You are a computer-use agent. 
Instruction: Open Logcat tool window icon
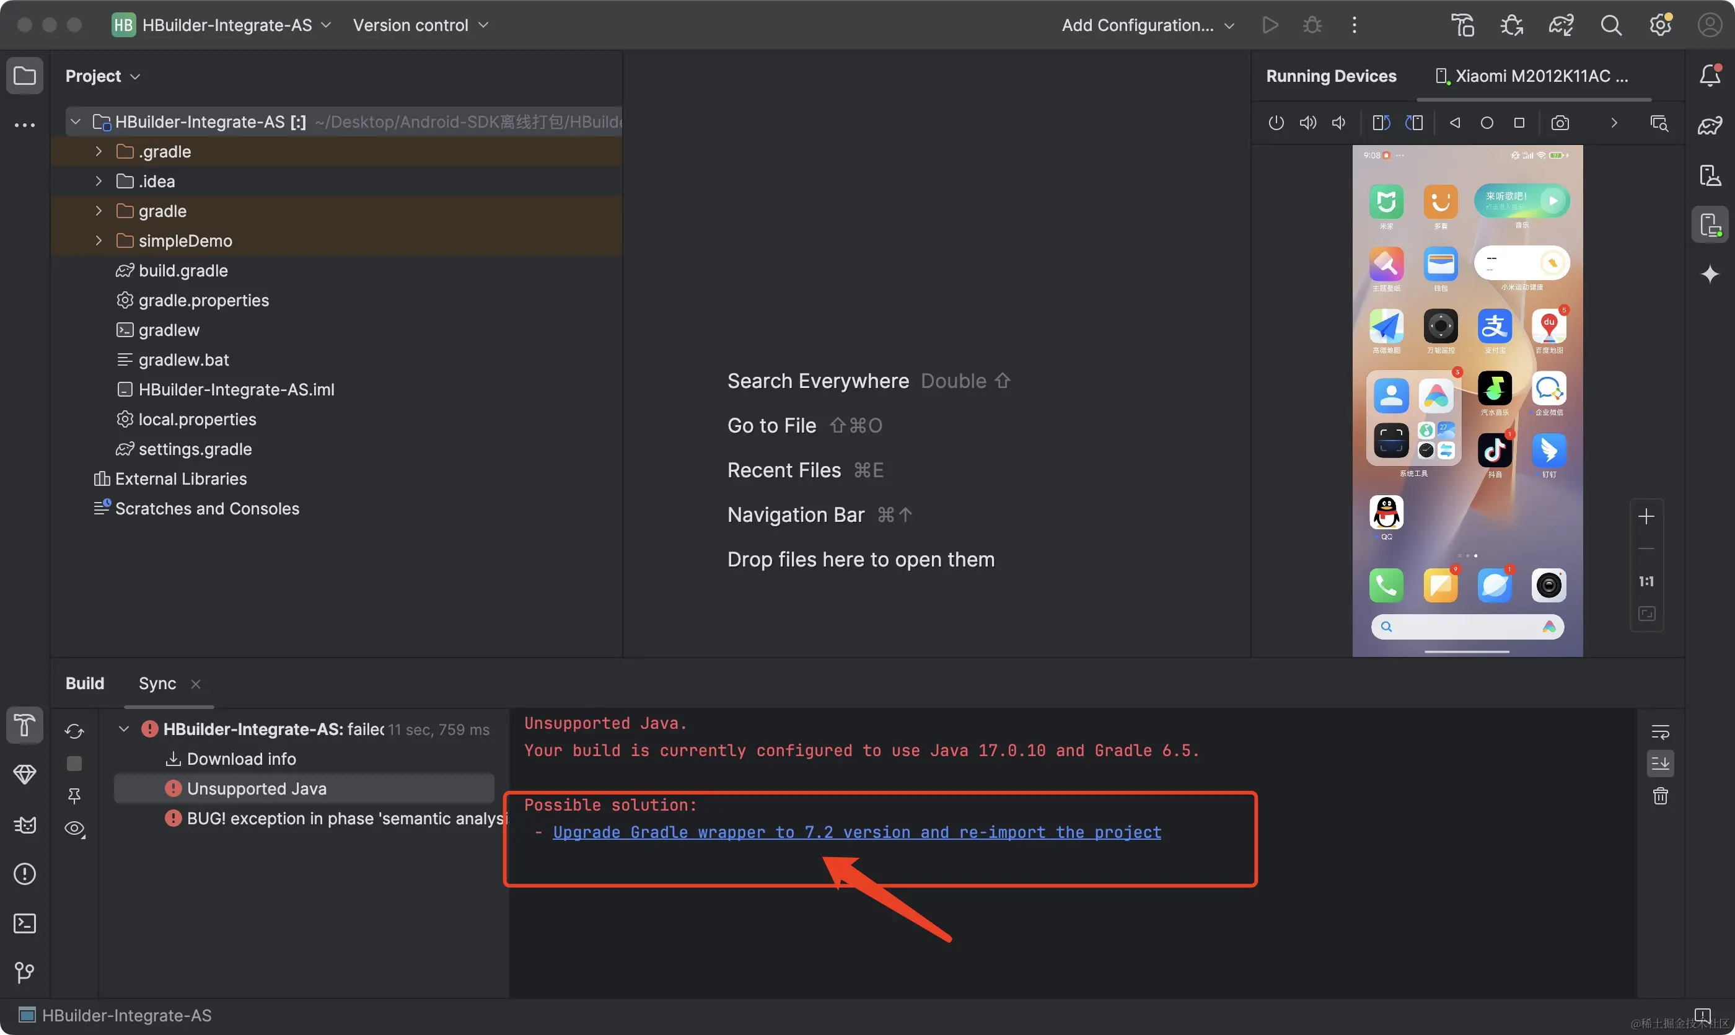pos(25,825)
